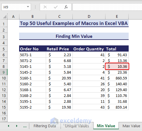Viewport: 142px width, 131px height.
Task: Click the Select All corner triangle
Action: (5, 17)
